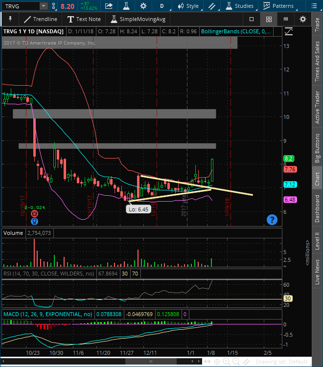
Task: Click the $-0.024 earnings label
Action: pos(35,207)
